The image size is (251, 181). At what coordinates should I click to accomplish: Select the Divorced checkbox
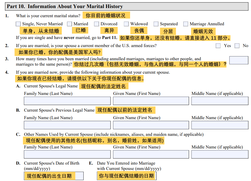[x=97, y=24]
